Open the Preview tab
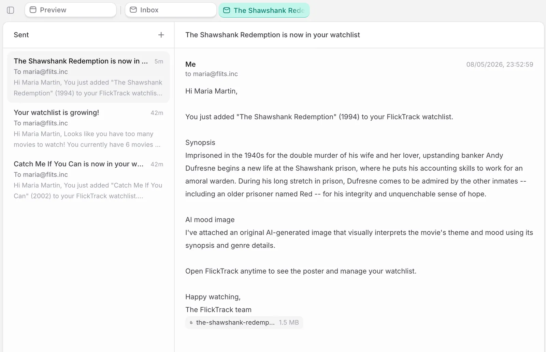546x352 pixels. pos(71,10)
